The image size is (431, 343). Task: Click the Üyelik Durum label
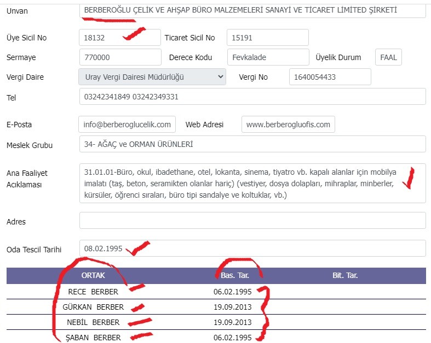click(x=338, y=57)
